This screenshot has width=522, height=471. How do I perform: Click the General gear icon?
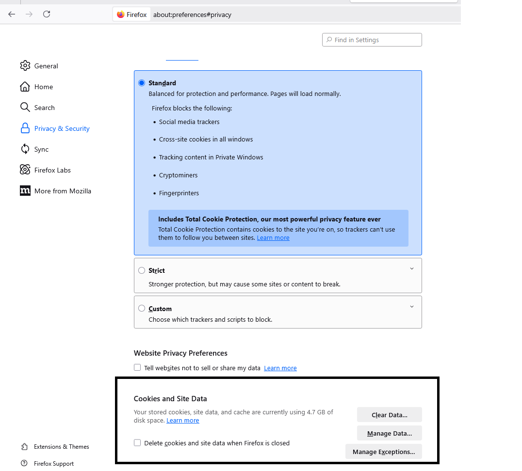(x=25, y=65)
